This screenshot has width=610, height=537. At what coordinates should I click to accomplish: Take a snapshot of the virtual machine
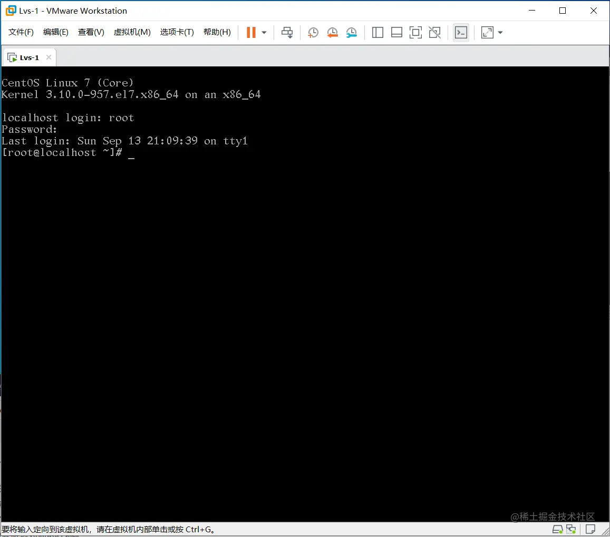point(313,33)
